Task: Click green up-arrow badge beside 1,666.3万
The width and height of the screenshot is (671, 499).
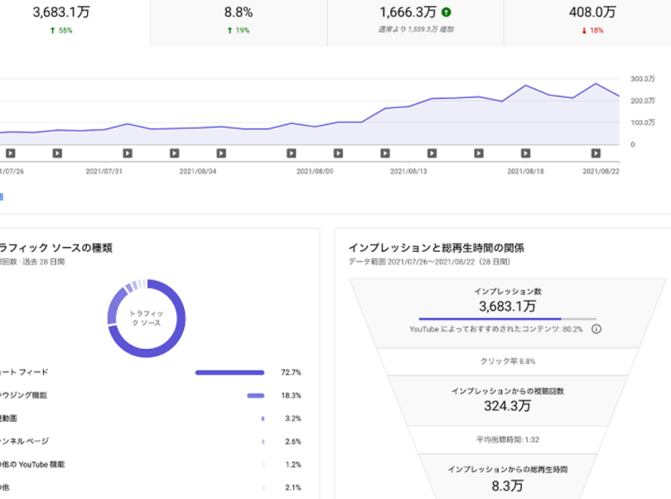Action: click(447, 12)
